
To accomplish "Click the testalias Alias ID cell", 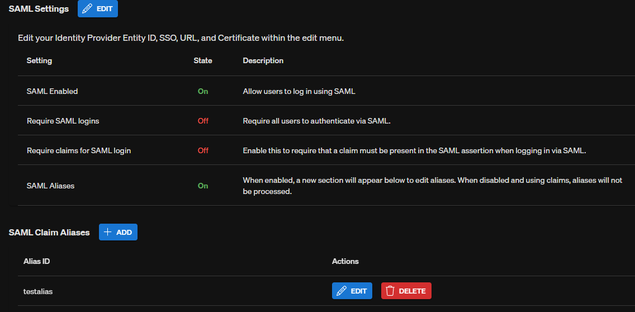I will pos(38,291).
